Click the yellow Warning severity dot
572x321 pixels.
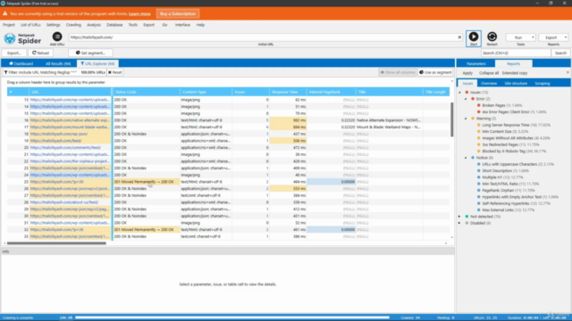pyautogui.click(x=473, y=119)
